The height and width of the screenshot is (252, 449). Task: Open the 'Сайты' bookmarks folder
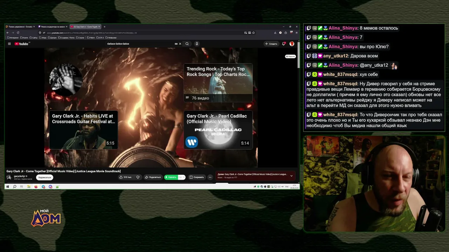coord(34,37)
